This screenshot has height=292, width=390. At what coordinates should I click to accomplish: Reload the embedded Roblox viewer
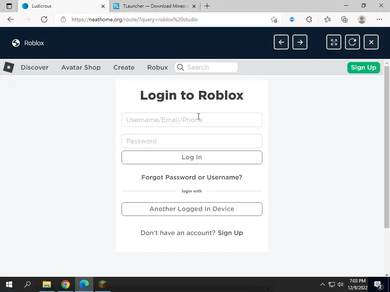pos(352,42)
